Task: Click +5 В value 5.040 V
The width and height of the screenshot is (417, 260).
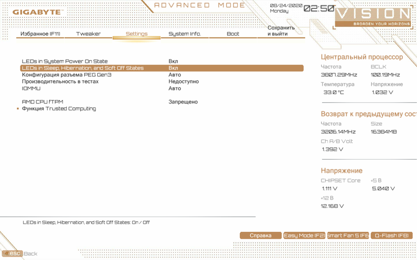Action: point(384,188)
